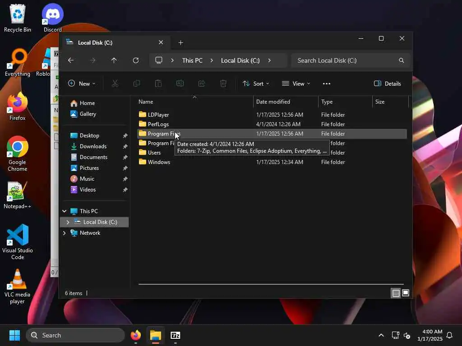Click 7-Zip taskbar icon

(x=176, y=335)
